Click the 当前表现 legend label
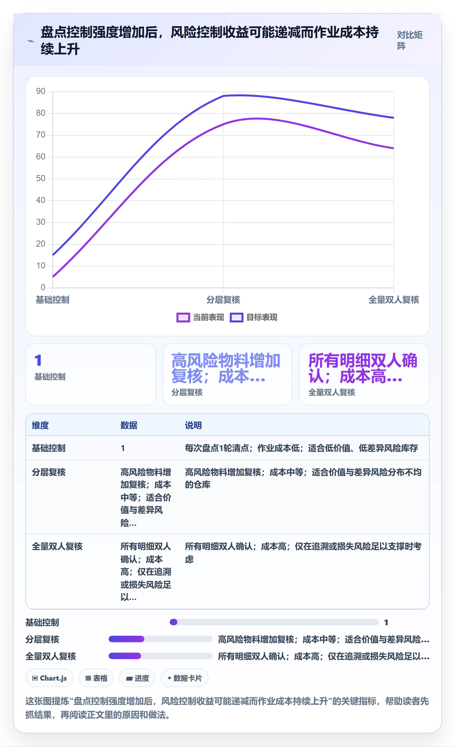Image resolution: width=455 pixels, height=747 pixels. 209,317
